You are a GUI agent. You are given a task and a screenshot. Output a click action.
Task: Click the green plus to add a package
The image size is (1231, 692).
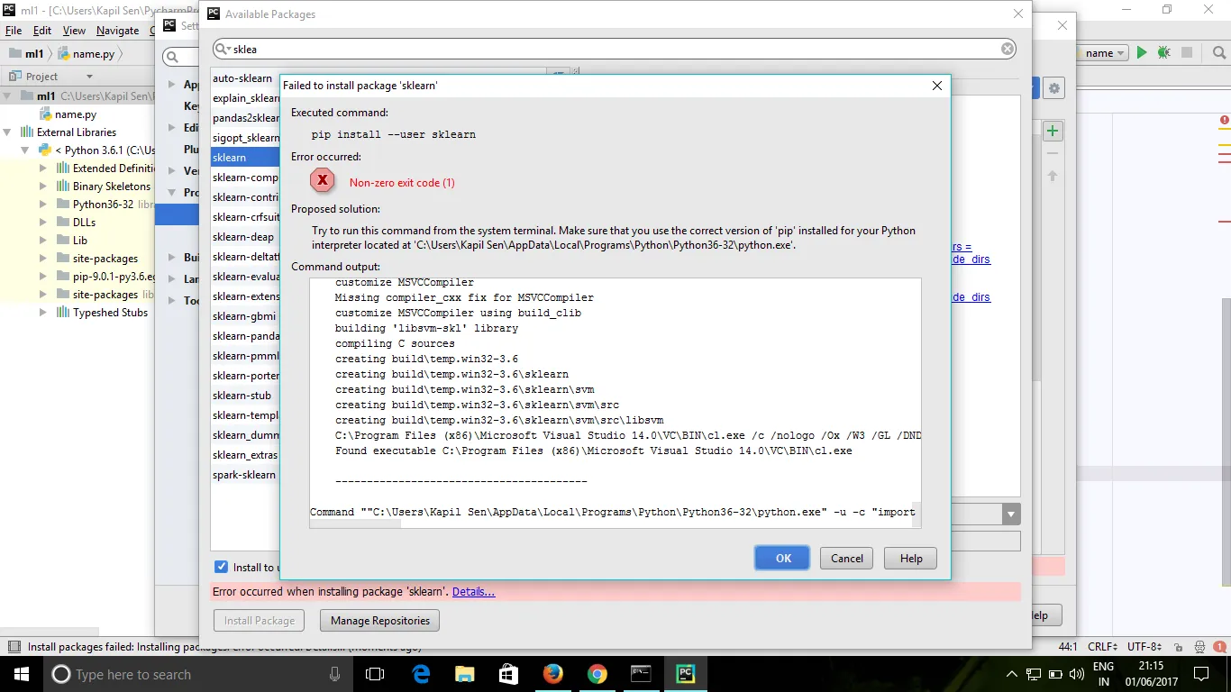[1052, 131]
